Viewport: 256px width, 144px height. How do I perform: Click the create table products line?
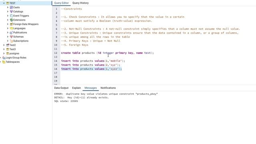click(107, 53)
